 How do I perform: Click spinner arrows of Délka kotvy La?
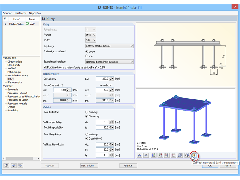point(110,79)
